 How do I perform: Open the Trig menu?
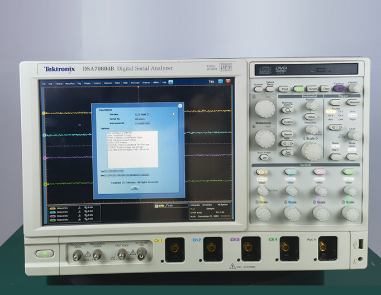click(x=79, y=83)
